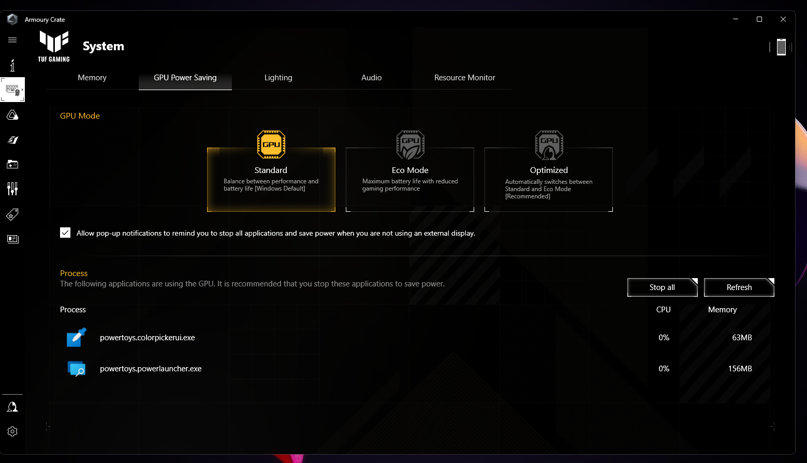807x463 pixels.
Task: Open the Aura Sync lighting section
Action: pyautogui.click(x=12, y=115)
